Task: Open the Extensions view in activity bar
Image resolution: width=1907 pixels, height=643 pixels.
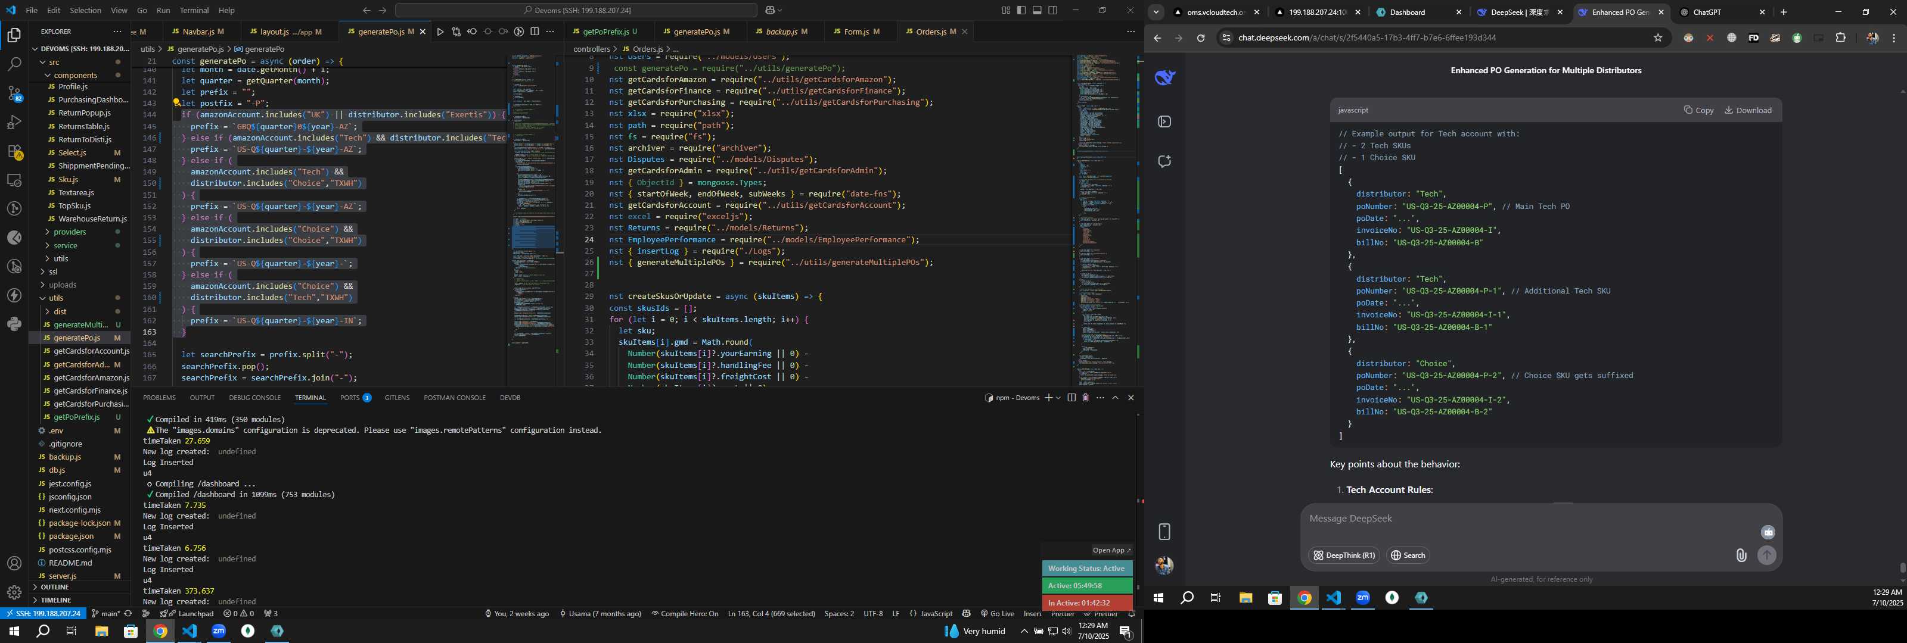Action: tap(14, 151)
